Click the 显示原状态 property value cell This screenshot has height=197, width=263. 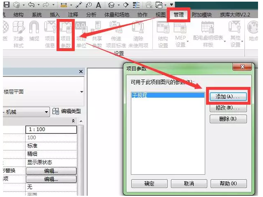pyautogui.click(x=51, y=162)
